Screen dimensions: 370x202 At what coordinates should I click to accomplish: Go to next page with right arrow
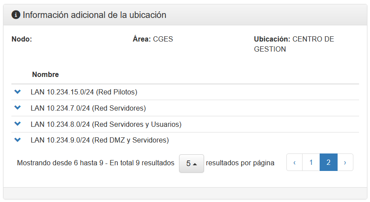tap(345, 162)
